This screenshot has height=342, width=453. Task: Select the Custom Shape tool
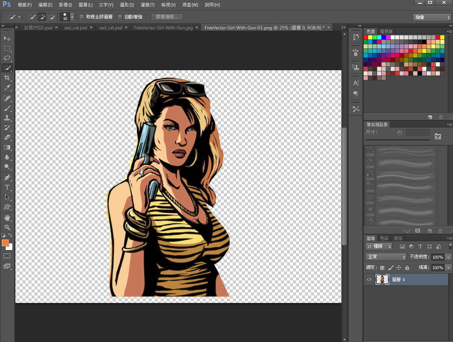coord(7,207)
